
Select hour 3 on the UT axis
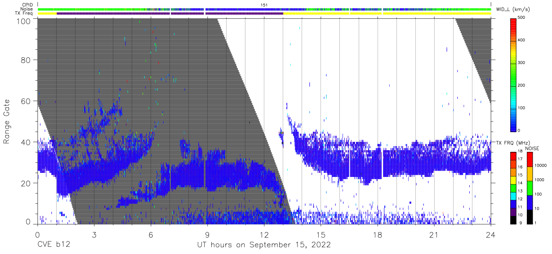[x=94, y=235]
